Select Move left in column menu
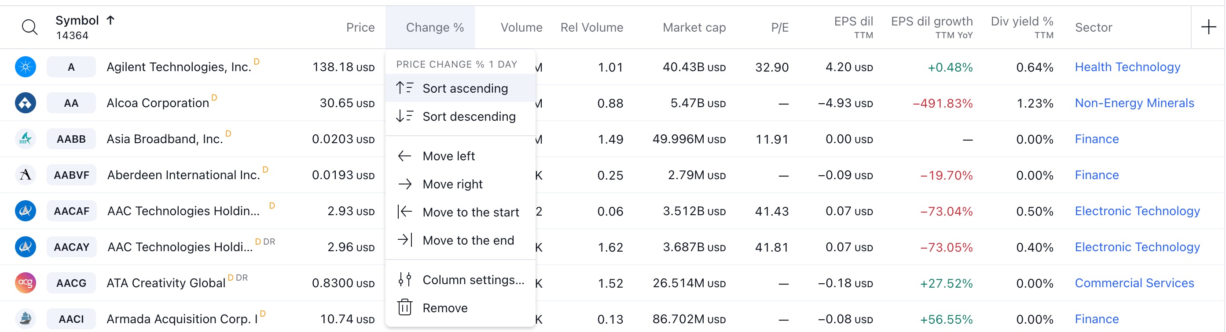The height and width of the screenshot is (332, 1226). (x=448, y=156)
